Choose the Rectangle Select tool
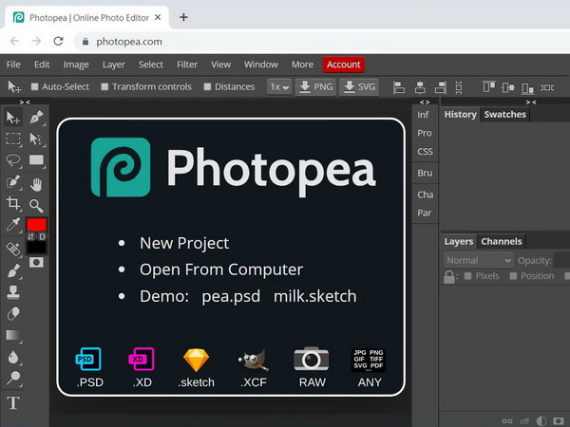This screenshot has height=427, width=570. point(13,139)
